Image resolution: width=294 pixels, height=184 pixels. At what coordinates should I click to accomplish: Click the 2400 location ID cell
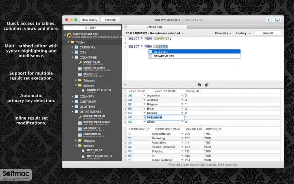[208, 147]
